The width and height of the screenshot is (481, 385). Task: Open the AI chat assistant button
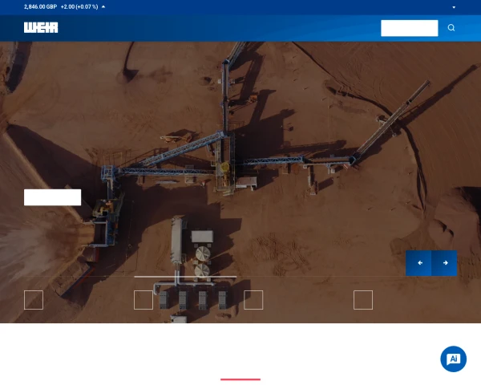pyautogui.click(x=453, y=359)
